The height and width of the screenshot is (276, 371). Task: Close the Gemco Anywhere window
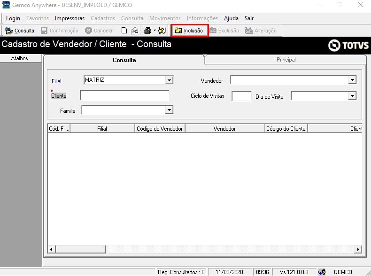[x=360, y=5]
